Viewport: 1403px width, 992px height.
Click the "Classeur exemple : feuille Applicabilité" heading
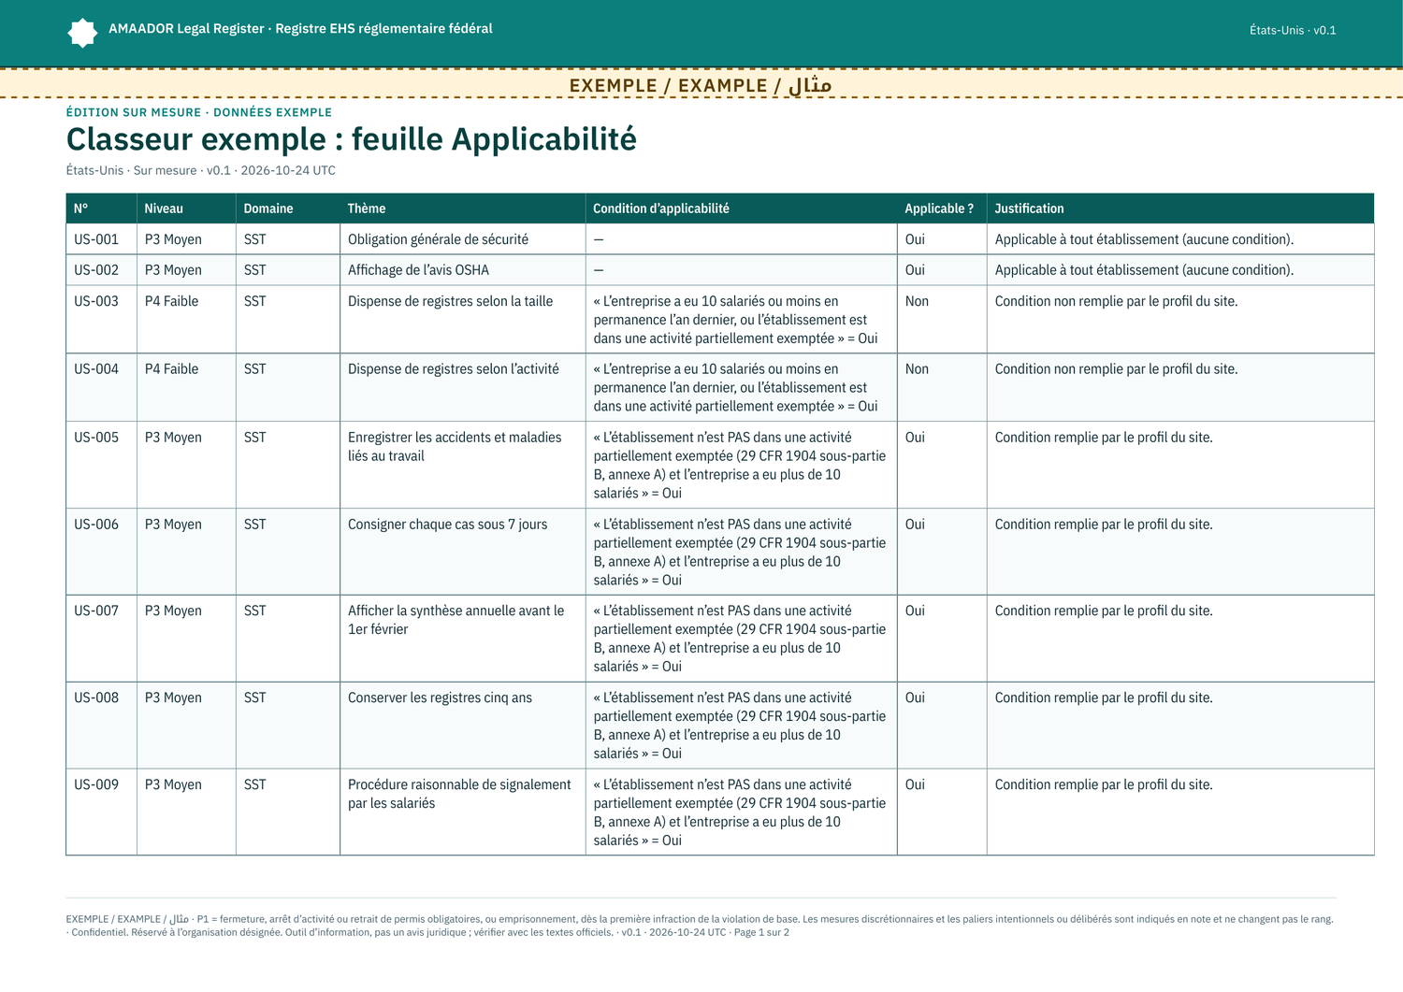click(x=352, y=139)
